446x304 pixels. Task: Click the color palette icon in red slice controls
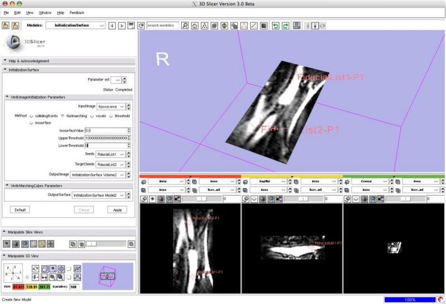177,199
